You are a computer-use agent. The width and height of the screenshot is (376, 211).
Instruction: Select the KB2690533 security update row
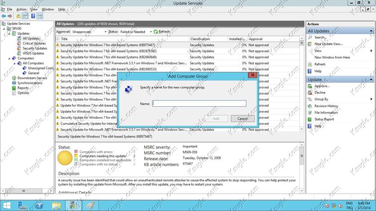coord(178,69)
